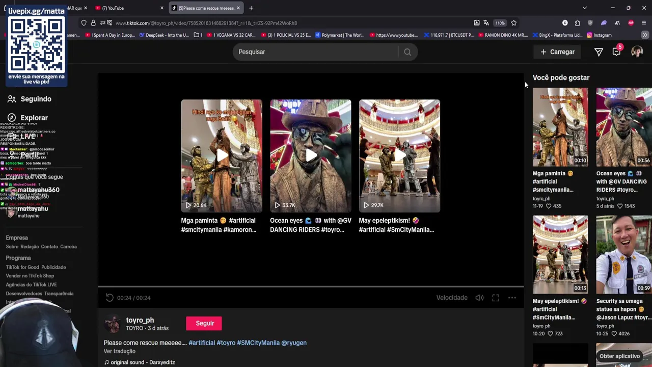This screenshot has height=367, width=652.
Task: Play the Mga paminta suggested video
Action: coord(222,155)
